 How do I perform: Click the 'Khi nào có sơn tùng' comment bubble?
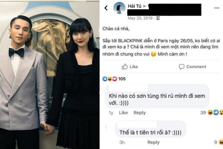[157, 96]
